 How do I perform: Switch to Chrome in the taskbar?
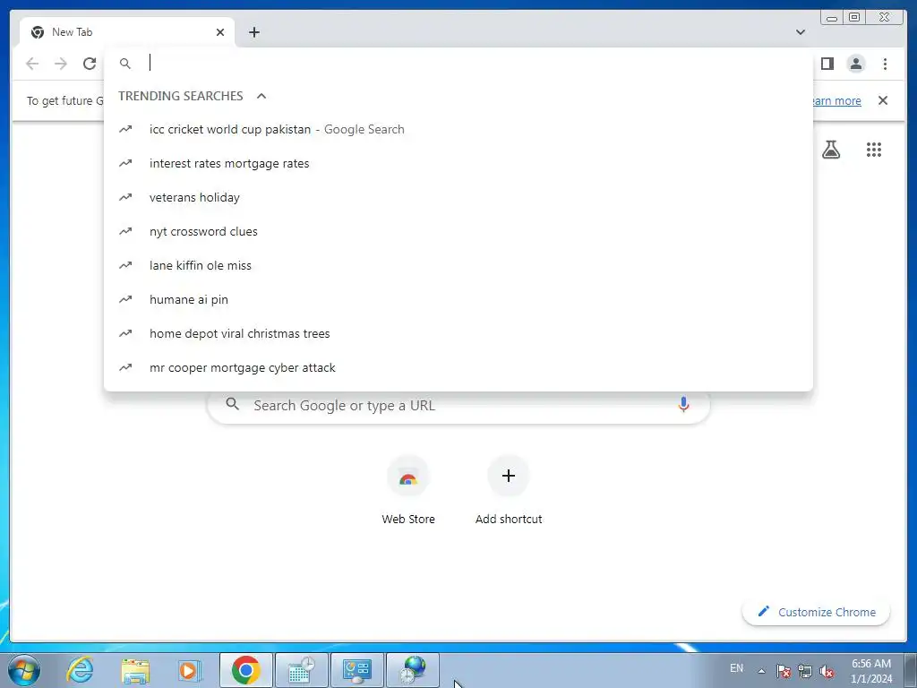click(245, 670)
